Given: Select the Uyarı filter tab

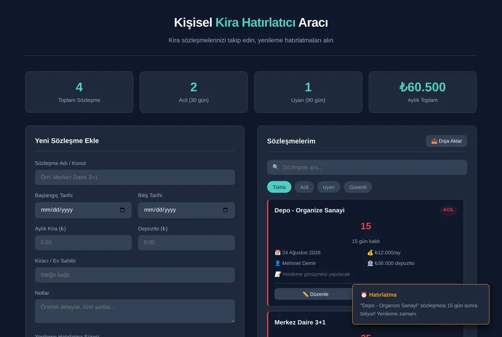Looking at the screenshot, I should [329, 187].
